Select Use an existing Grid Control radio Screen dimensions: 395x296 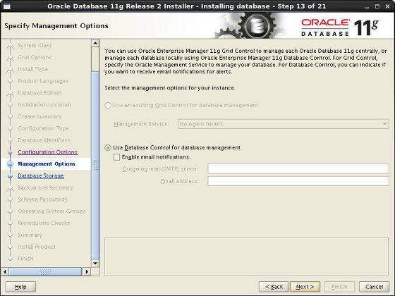tap(108, 105)
